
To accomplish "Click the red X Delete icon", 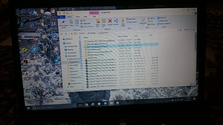I will click(x=110, y=21).
